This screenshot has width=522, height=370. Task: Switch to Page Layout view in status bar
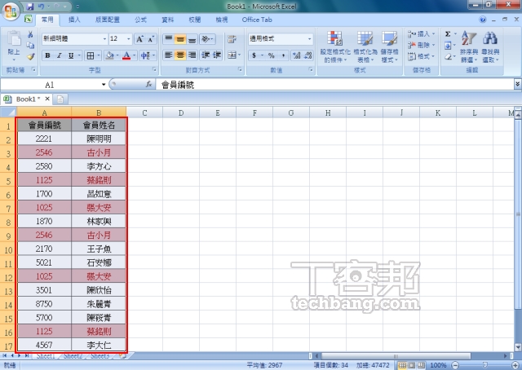[x=412, y=365]
